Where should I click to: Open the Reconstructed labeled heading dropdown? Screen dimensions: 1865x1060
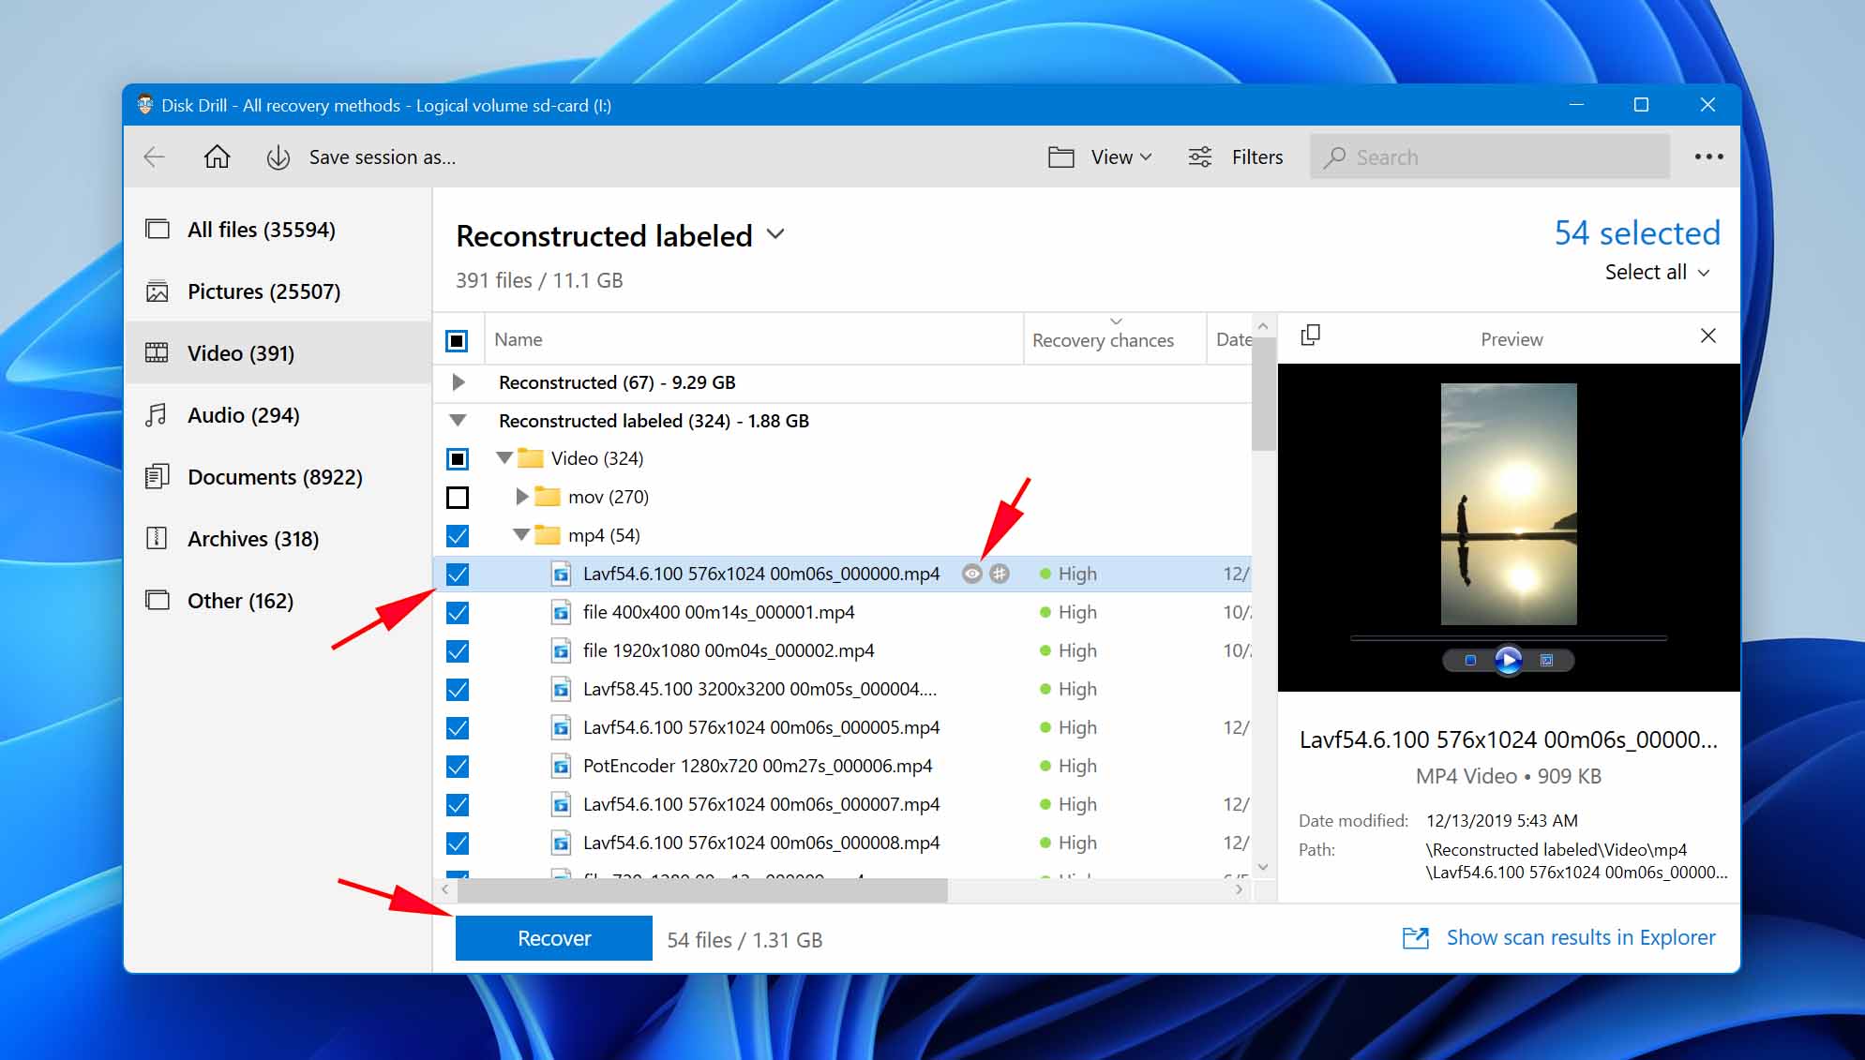[x=775, y=234]
